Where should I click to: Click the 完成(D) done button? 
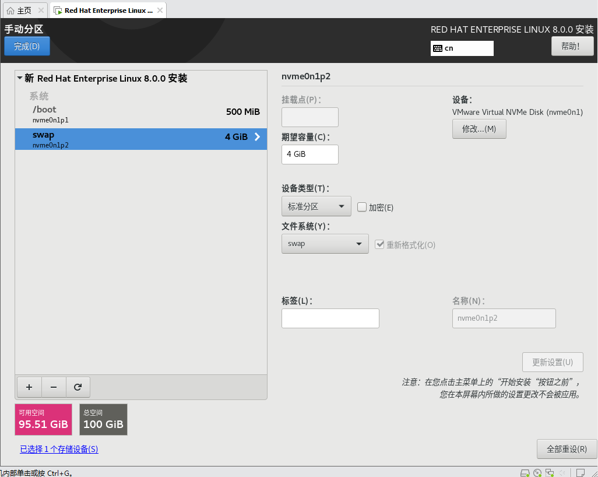pyautogui.click(x=27, y=46)
